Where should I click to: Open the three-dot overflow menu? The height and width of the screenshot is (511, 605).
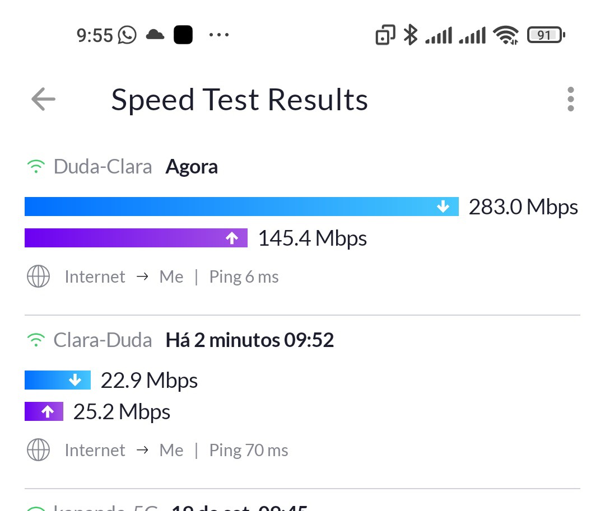coord(570,100)
